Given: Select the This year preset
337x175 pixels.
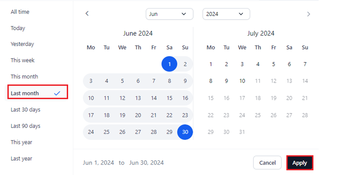Looking at the screenshot, I should pos(21,142).
